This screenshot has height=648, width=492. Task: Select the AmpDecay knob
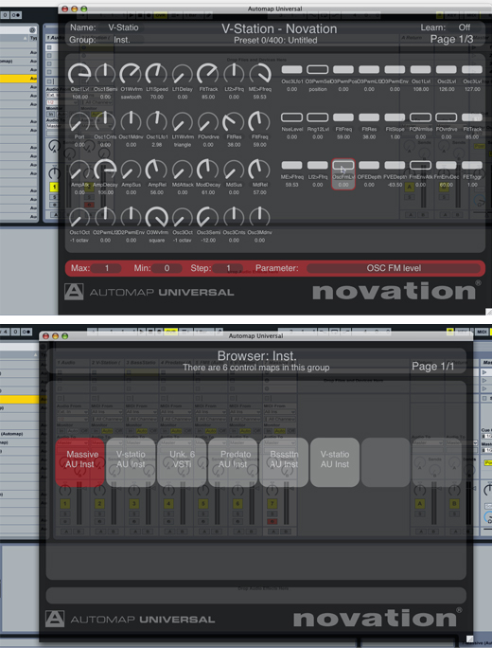(x=105, y=170)
